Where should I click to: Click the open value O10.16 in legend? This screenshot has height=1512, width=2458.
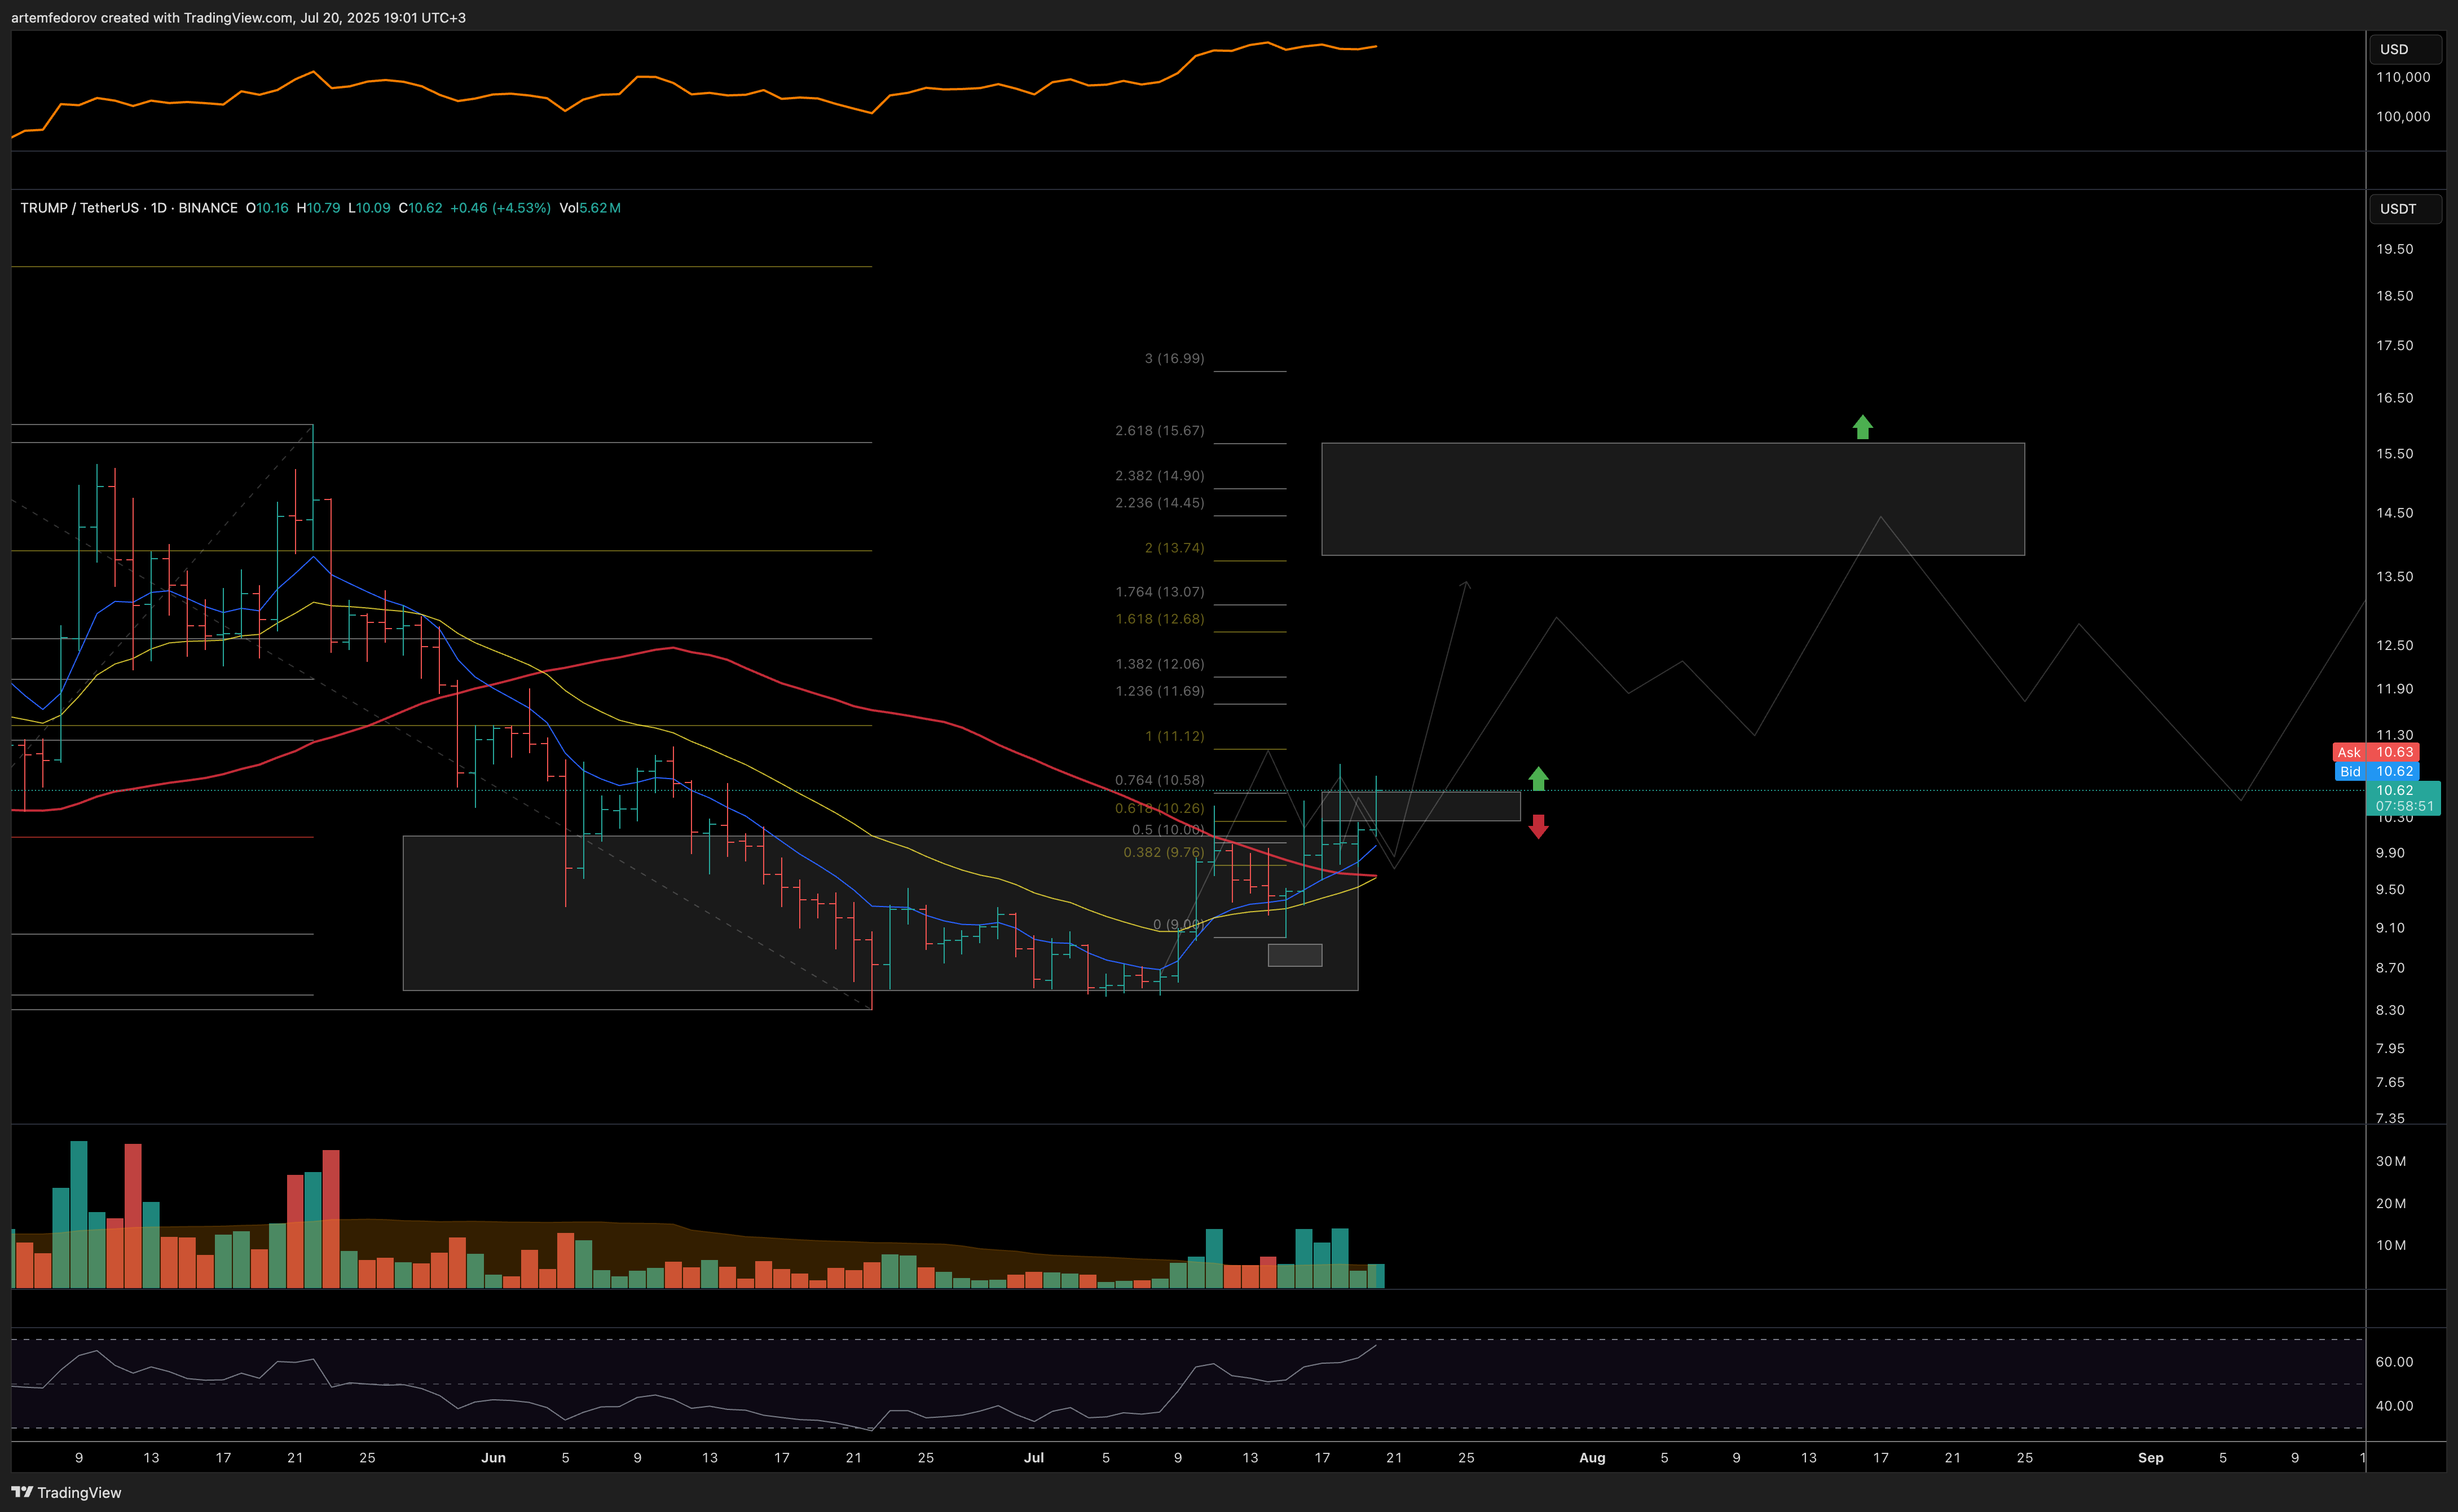click(x=267, y=208)
